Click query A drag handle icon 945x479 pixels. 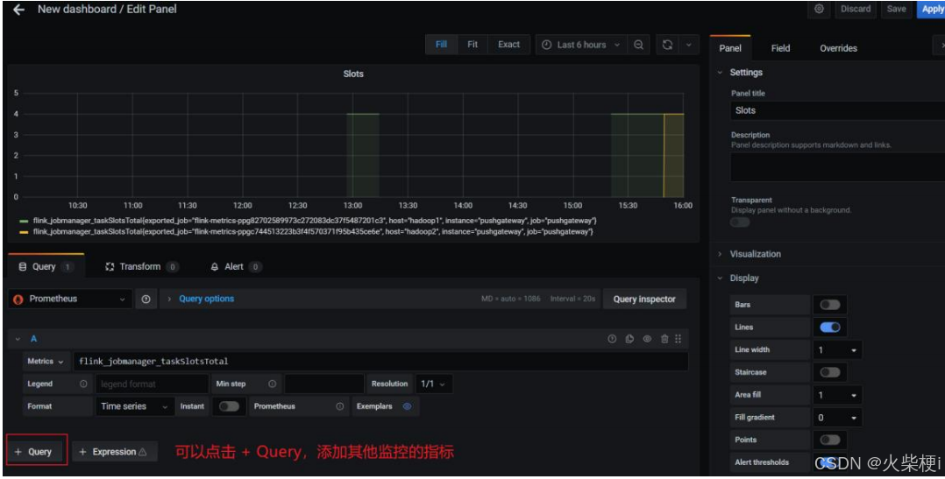click(x=678, y=340)
